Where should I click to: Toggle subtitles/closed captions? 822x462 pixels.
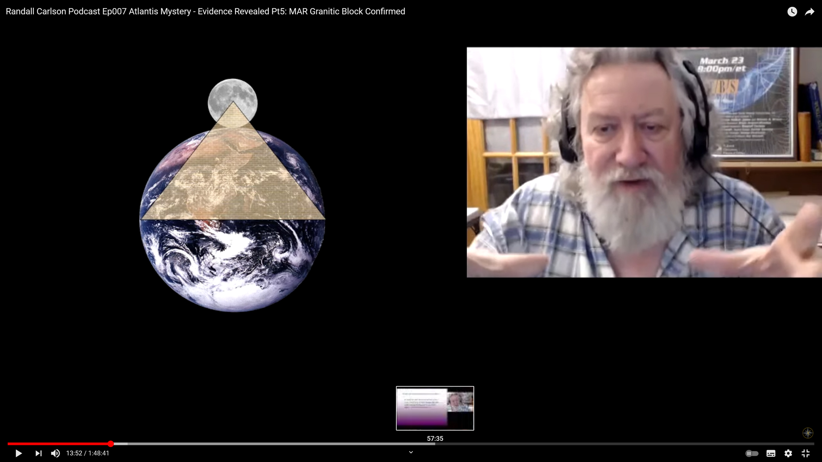(x=771, y=453)
